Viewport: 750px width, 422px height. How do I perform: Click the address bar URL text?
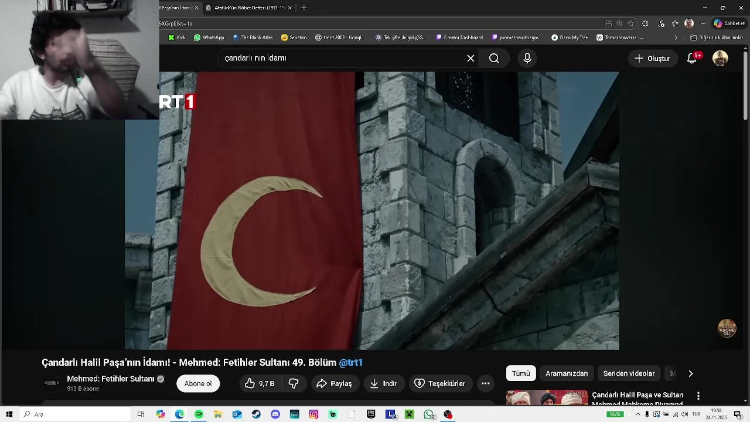tap(176, 23)
